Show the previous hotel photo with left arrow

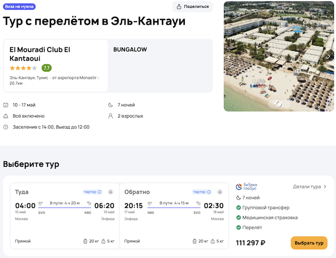[229, 56]
